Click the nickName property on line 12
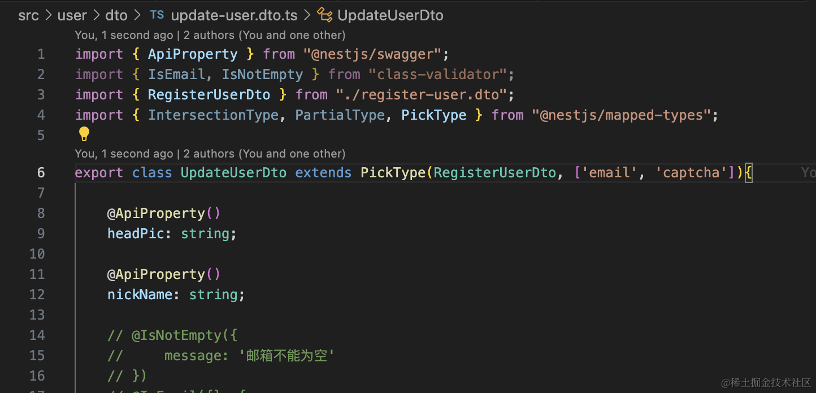Screen dimensions: 816x393 (x=140, y=295)
